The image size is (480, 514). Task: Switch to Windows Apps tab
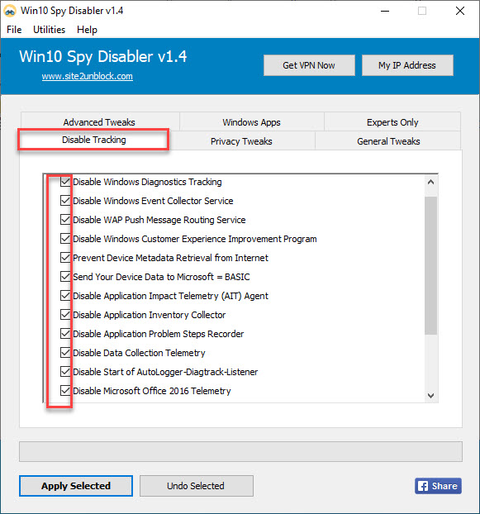(251, 122)
